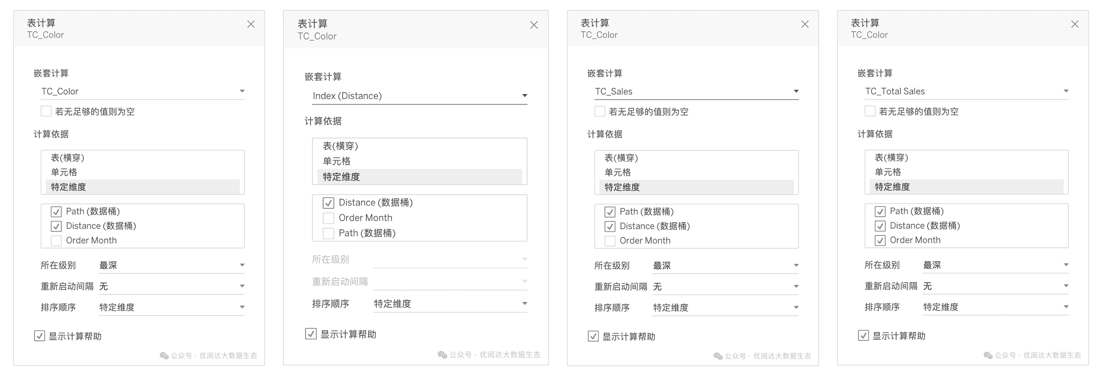Check Order Month in nested TC_Color dialog

pyautogui.click(x=56, y=241)
